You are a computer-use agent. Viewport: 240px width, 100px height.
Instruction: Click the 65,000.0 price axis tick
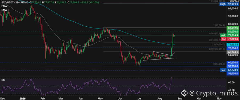coord(233,55)
